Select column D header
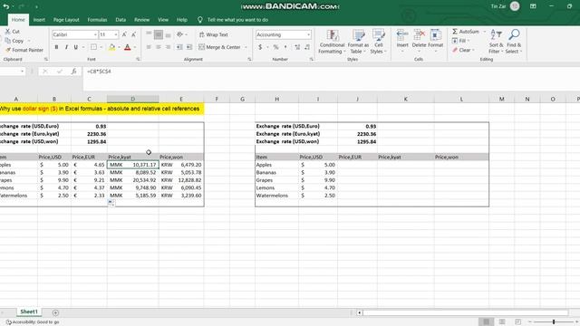The width and height of the screenshot is (580, 326). coord(133,99)
